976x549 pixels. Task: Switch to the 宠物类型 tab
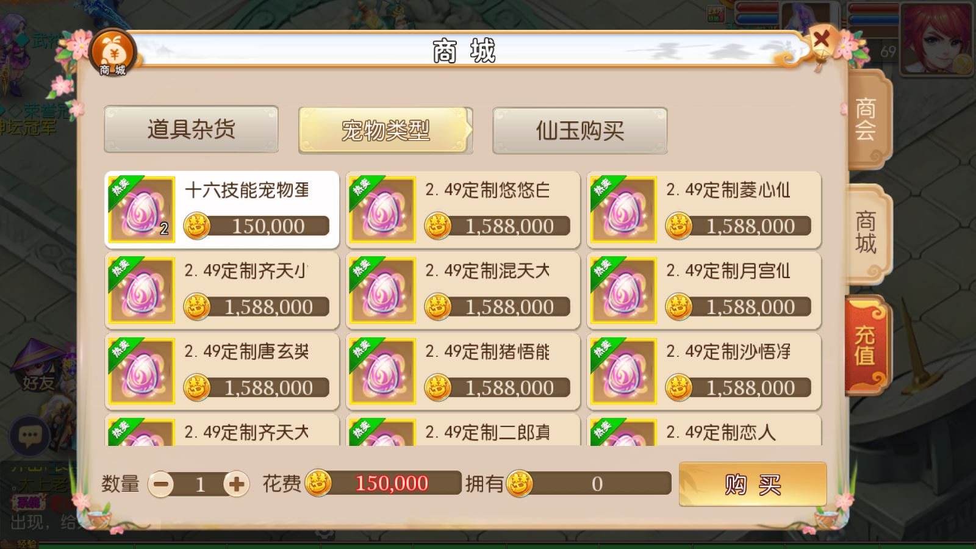[x=385, y=130]
